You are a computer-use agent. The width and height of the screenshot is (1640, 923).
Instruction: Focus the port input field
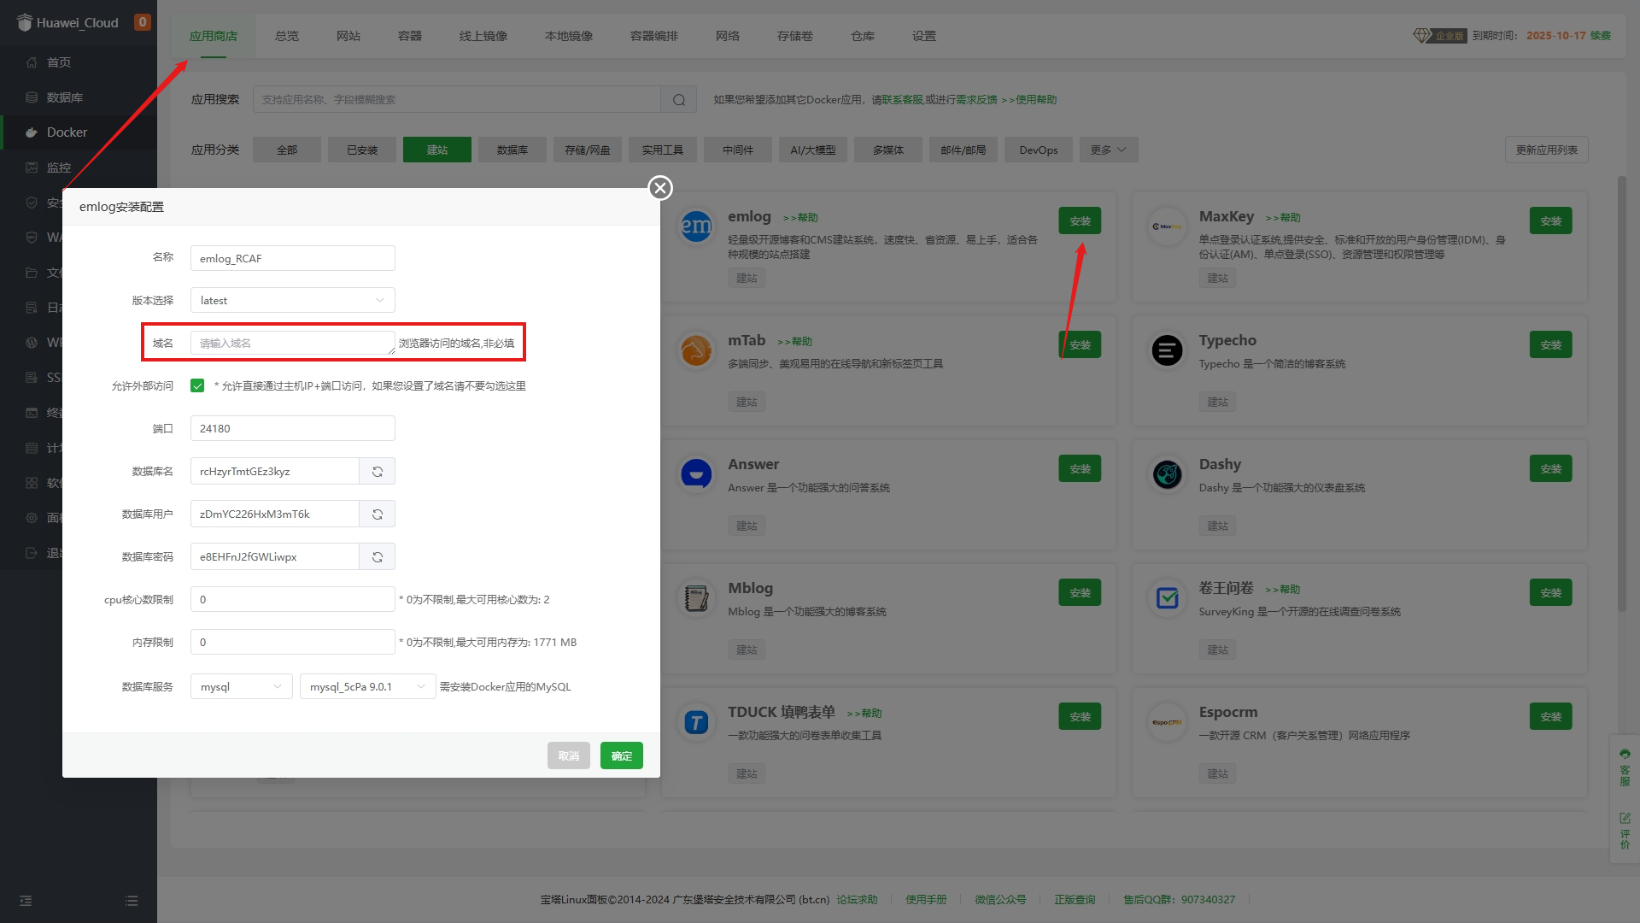coord(293,429)
